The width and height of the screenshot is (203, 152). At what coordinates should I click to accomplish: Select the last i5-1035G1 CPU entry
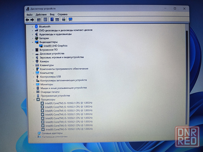click(69, 129)
